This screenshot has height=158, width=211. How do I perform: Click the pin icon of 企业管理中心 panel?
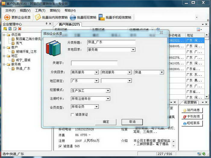tap(46, 24)
